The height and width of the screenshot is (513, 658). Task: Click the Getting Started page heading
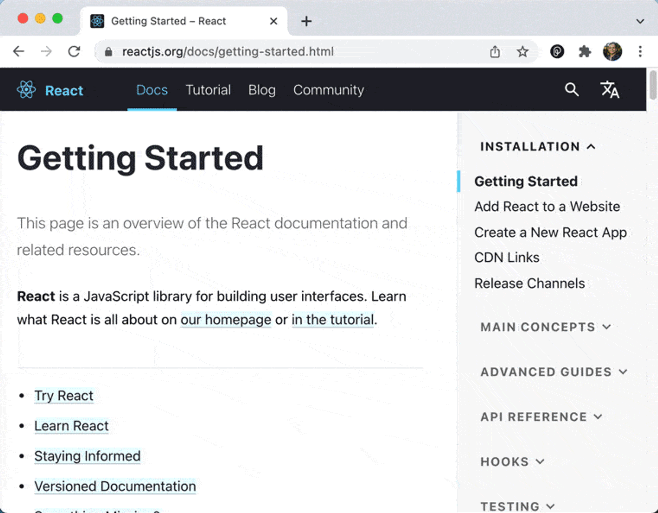tap(140, 158)
